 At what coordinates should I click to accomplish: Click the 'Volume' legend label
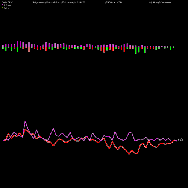[7, 5]
